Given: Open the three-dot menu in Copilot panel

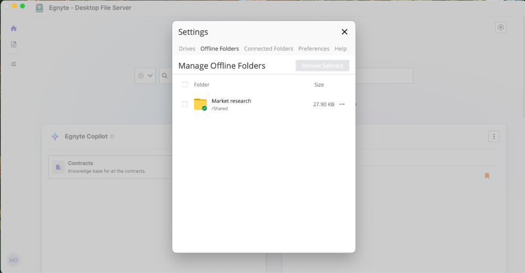Looking at the screenshot, I should tap(494, 136).
